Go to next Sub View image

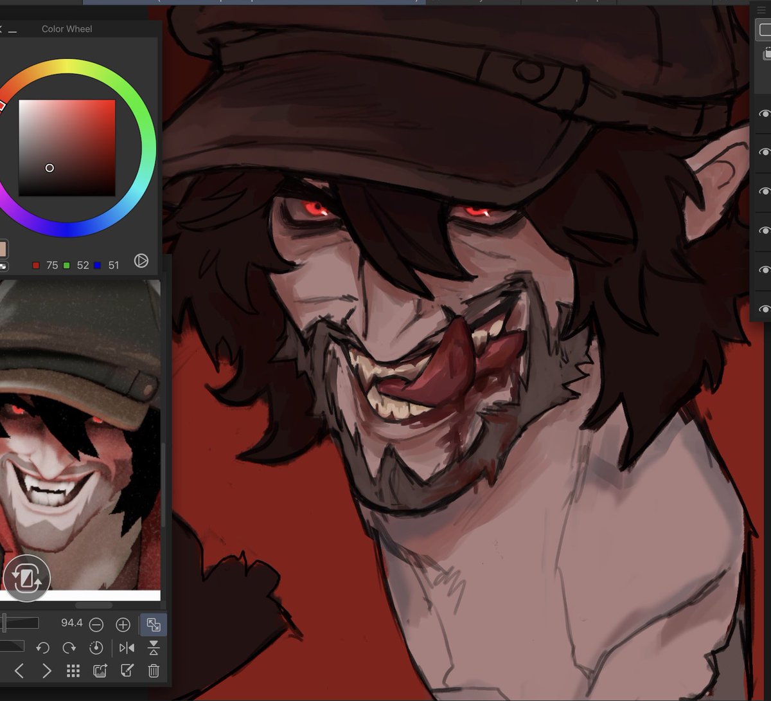46,671
